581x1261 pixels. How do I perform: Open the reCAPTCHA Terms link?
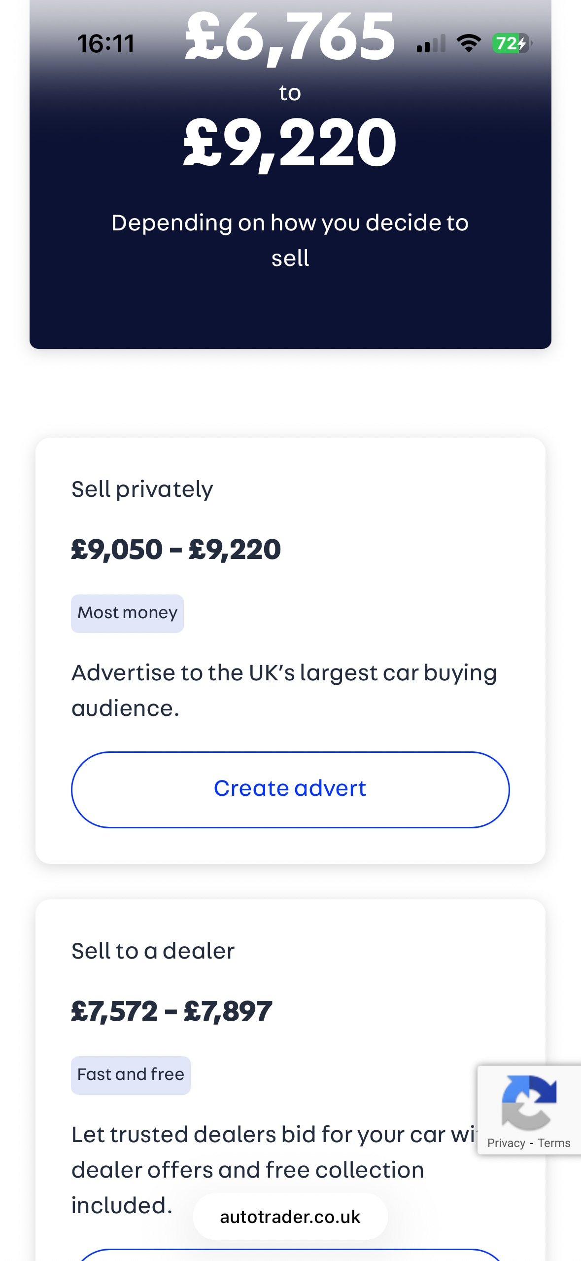(554, 1143)
